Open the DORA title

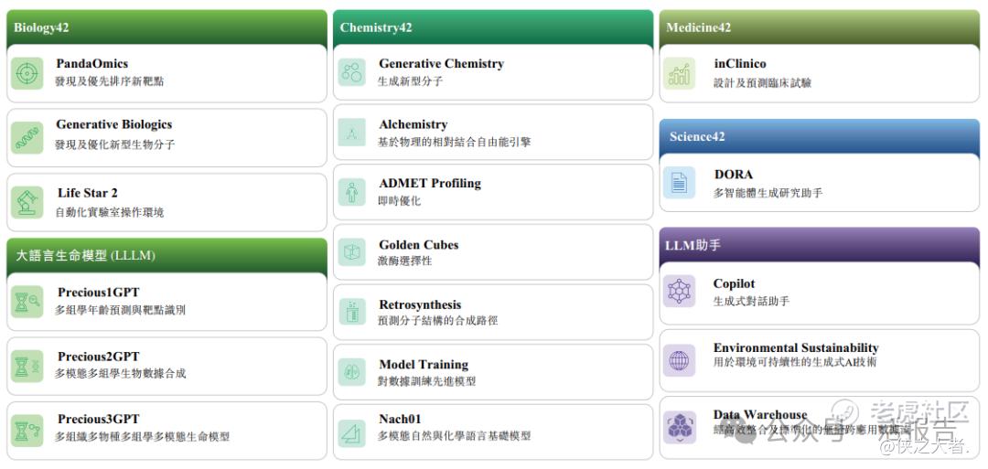(x=734, y=175)
